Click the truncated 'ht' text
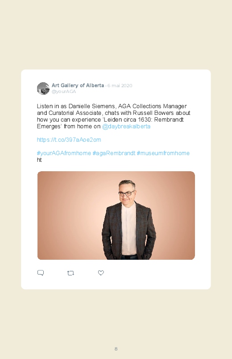Screen dimensions: 232x359 [39, 160]
